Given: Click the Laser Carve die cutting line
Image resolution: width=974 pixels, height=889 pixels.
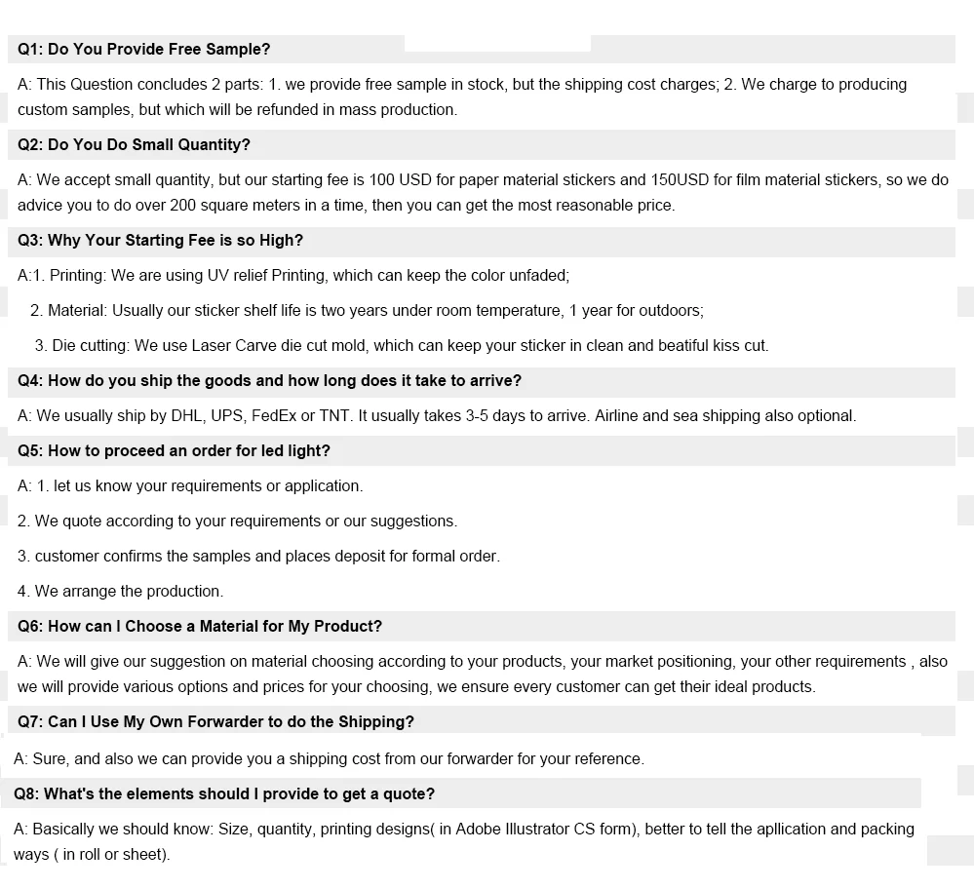Looking at the screenshot, I should [402, 346].
